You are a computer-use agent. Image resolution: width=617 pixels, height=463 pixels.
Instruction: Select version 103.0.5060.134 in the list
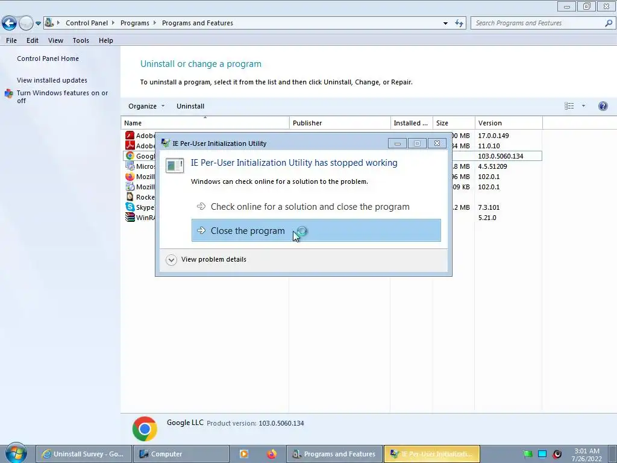[501, 156]
